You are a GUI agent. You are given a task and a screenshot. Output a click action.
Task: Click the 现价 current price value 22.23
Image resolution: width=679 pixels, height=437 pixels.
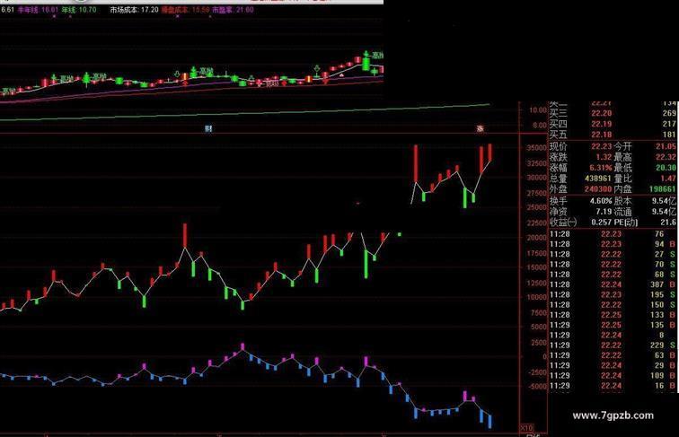click(602, 146)
